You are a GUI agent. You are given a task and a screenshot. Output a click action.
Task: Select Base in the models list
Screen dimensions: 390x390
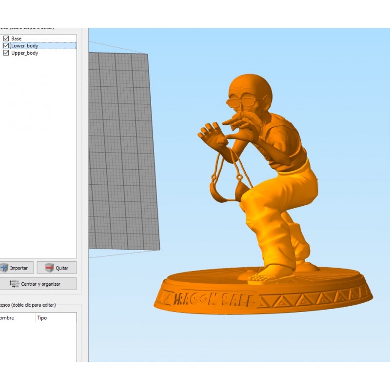tap(16, 38)
